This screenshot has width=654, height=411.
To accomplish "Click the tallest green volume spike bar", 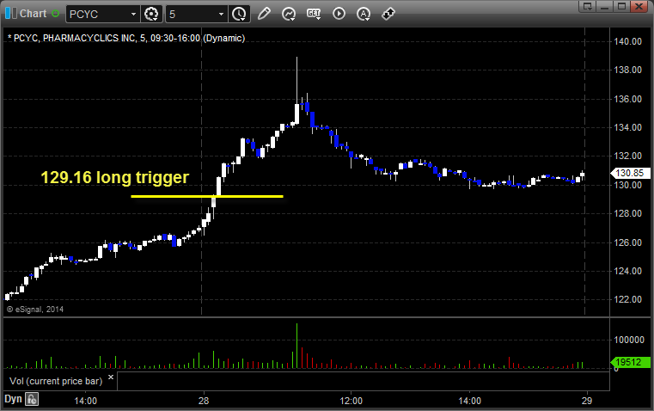I will tap(297, 346).
